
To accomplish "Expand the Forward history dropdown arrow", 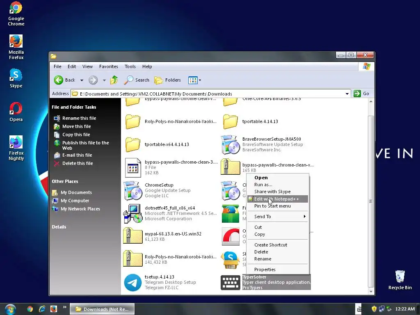I will [x=104, y=80].
